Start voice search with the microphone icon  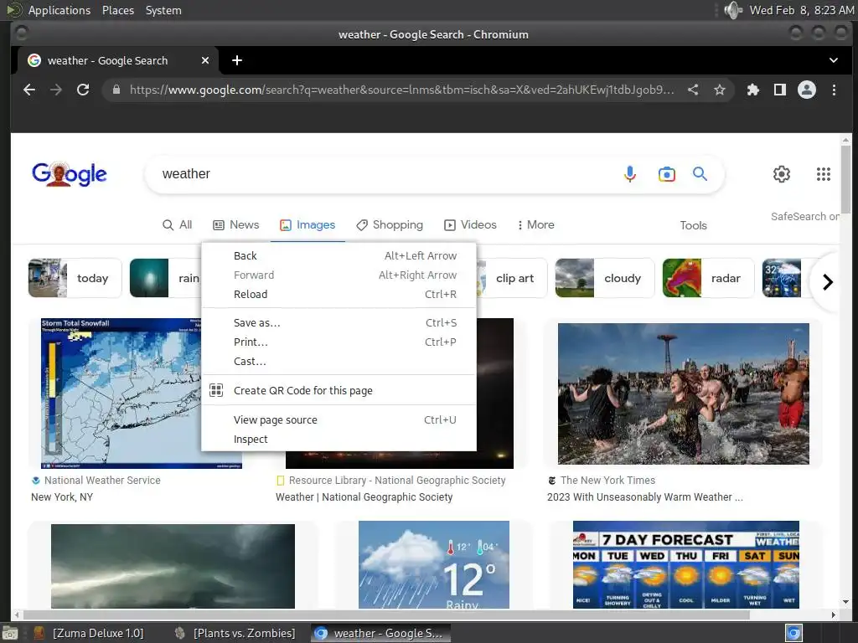[x=630, y=174]
